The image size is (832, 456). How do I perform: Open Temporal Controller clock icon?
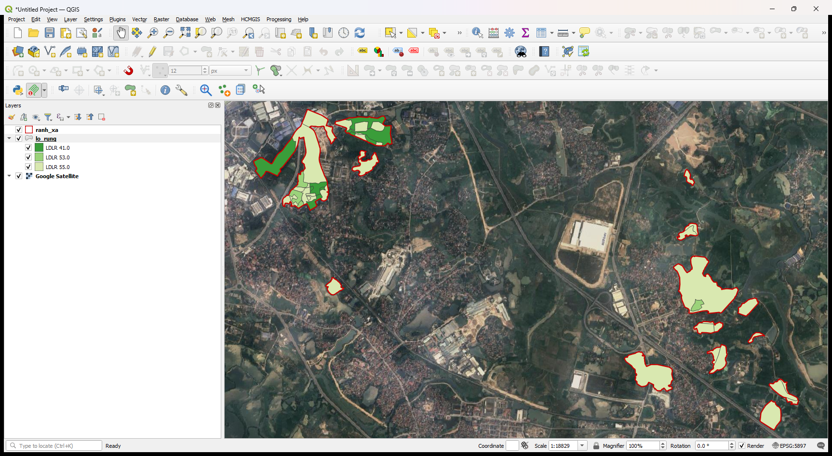(x=344, y=33)
